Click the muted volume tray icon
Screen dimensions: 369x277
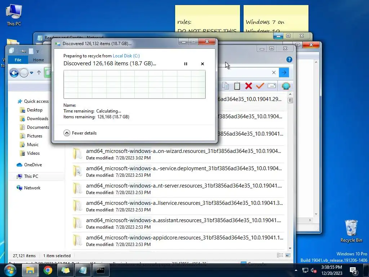(314, 271)
